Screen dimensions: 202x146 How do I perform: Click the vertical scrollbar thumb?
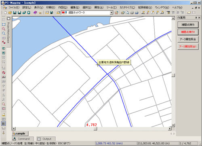[x=173, y=75]
